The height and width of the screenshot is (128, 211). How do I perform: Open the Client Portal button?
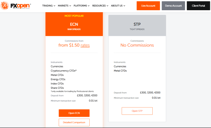pos(198,6)
